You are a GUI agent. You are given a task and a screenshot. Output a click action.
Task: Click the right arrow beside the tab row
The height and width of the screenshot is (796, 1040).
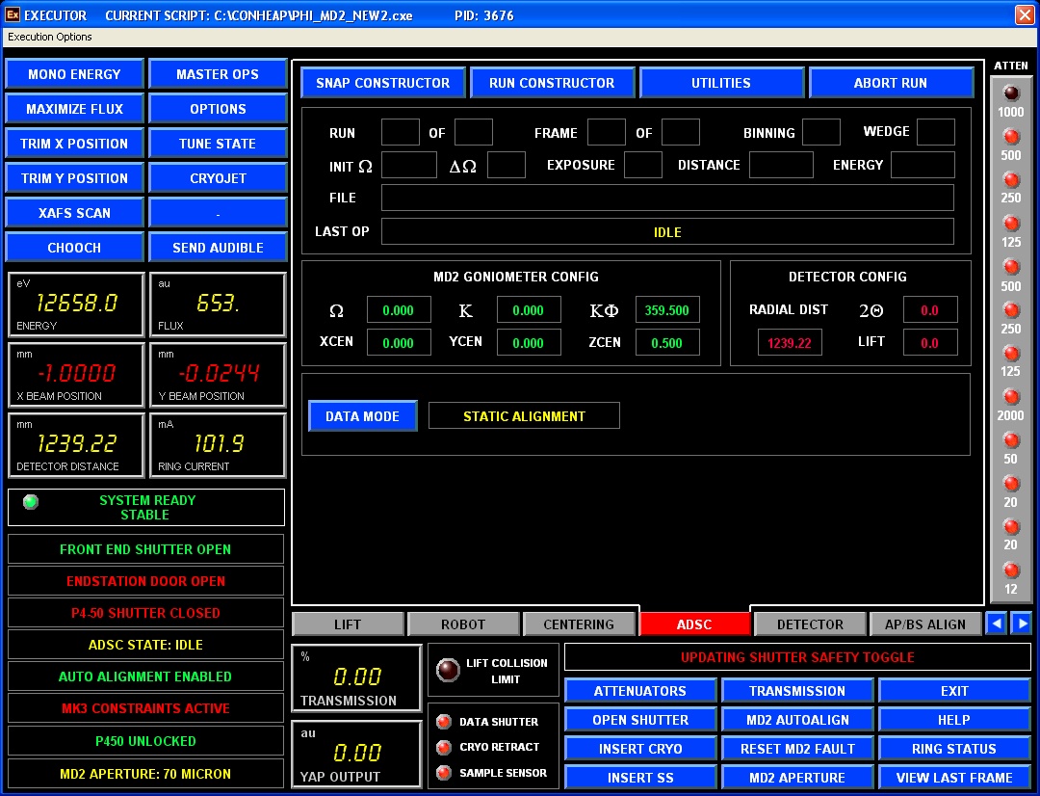[x=1020, y=624]
